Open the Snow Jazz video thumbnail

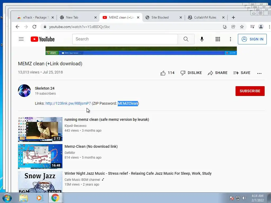pos(40,182)
